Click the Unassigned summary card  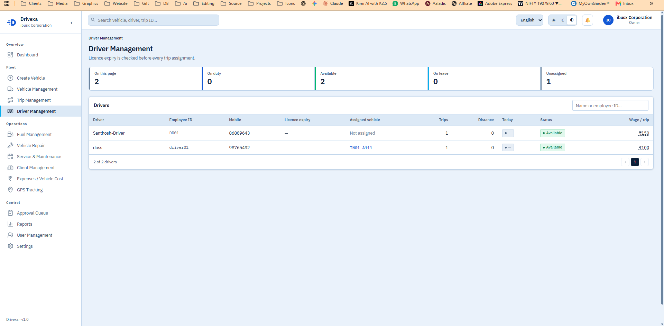click(597, 79)
